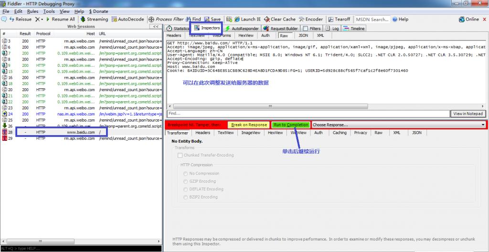Click the icon of session 26
The image size is (489, 252).
[4, 126]
